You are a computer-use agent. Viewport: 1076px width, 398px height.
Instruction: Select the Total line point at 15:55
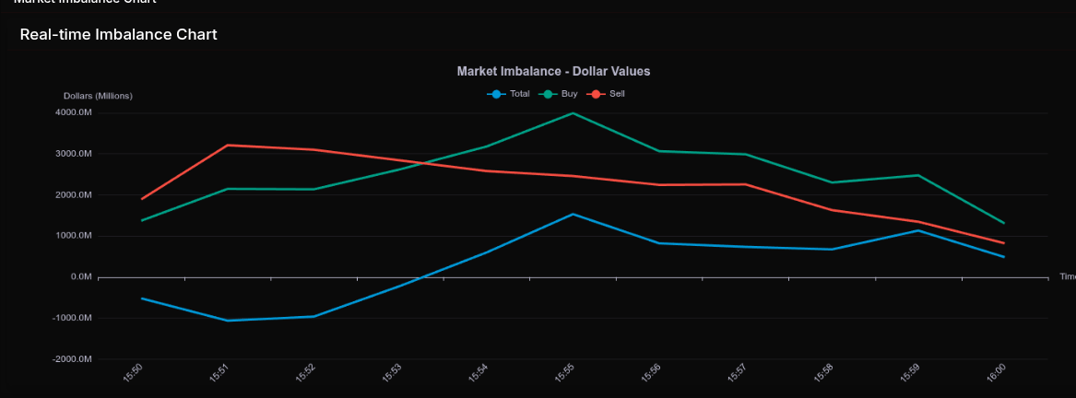[x=573, y=214]
